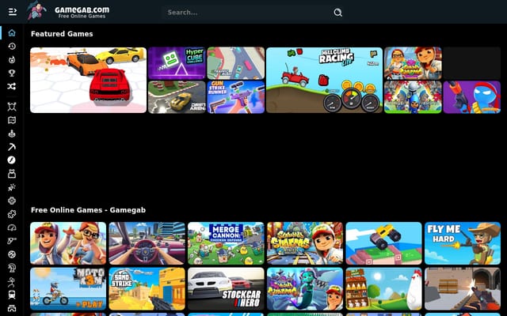Open the speedometer racing category icon
Image resolution: width=507 pixels, height=316 pixels.
[12, 228]
